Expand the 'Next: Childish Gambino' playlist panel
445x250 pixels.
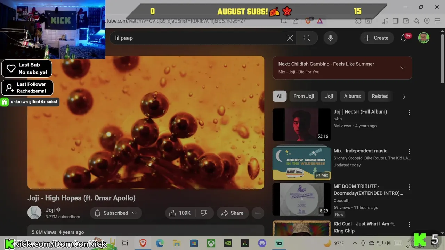tap(403, 68)
